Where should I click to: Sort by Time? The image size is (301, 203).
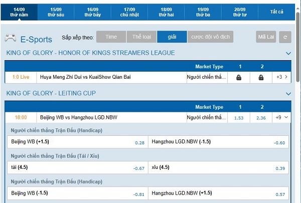(x=111, y=37)
